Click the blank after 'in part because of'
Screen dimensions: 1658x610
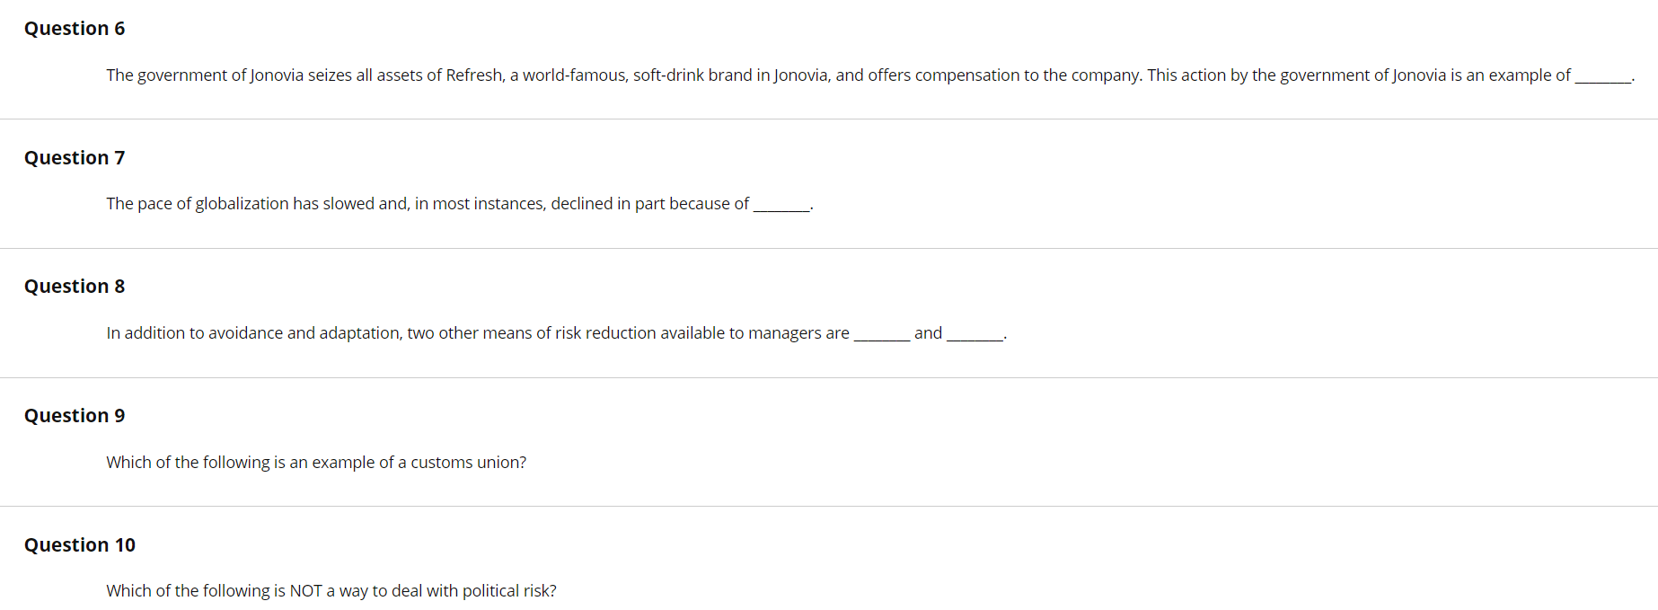(781, 205)
